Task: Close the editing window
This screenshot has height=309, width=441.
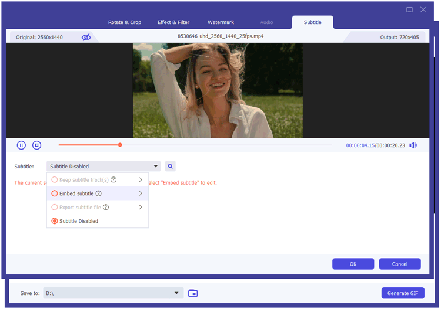Action: coord(423,9)
